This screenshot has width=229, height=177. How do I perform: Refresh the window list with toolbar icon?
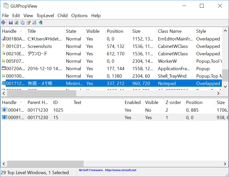[x=16, y=23]
